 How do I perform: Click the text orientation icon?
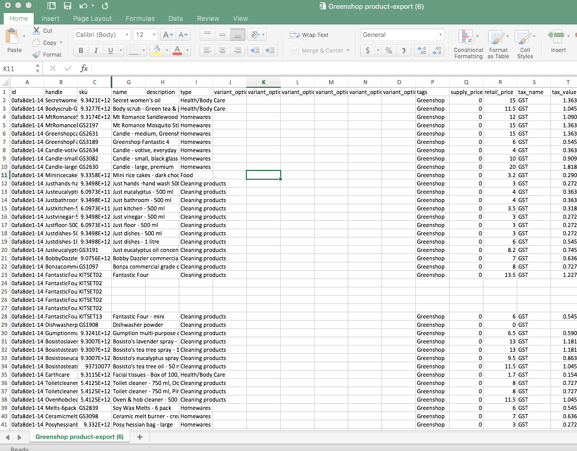[x=255, y=35]
